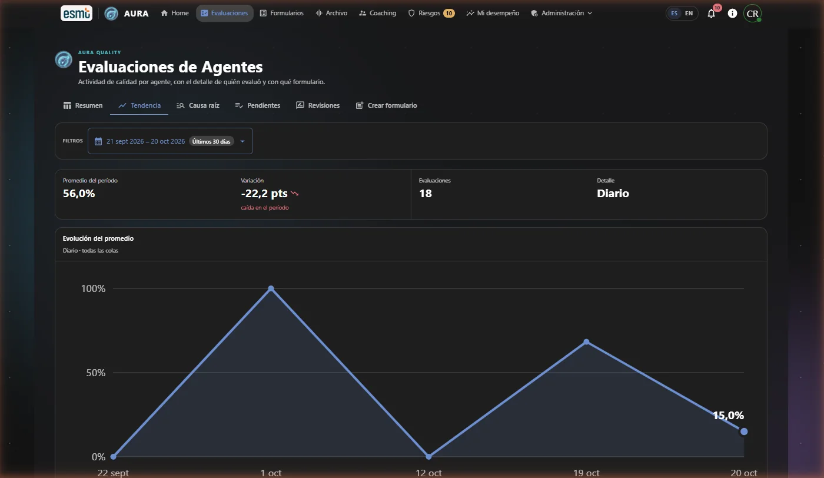Viewport: 824px width, 478px height.
Task: Click the 12 oct data point on chart
Action: click(428, 456)
